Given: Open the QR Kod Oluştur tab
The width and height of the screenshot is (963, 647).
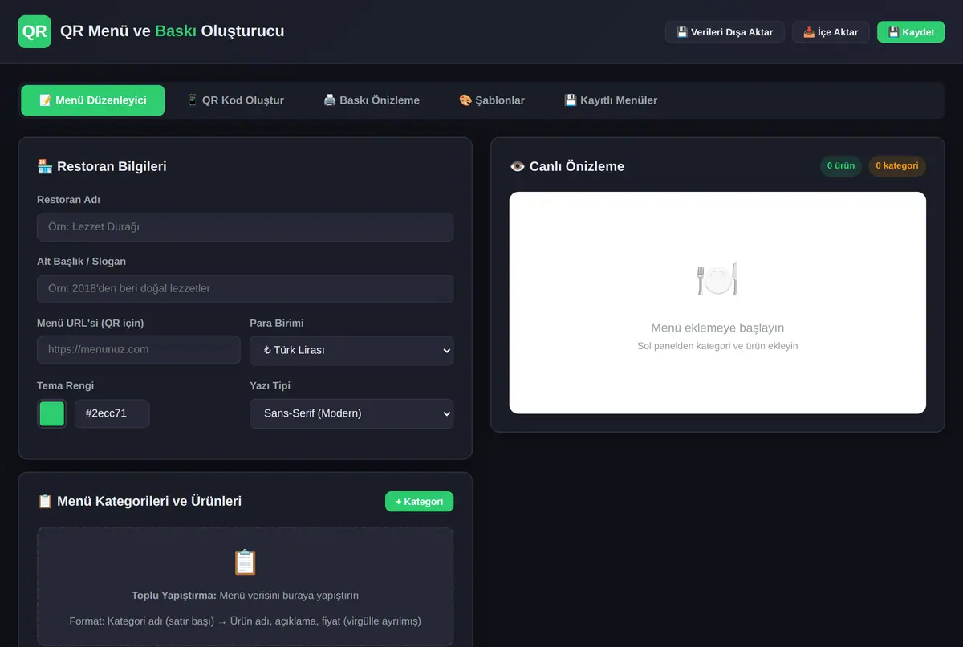Looking at the screenshot, I should coord(235,100).
